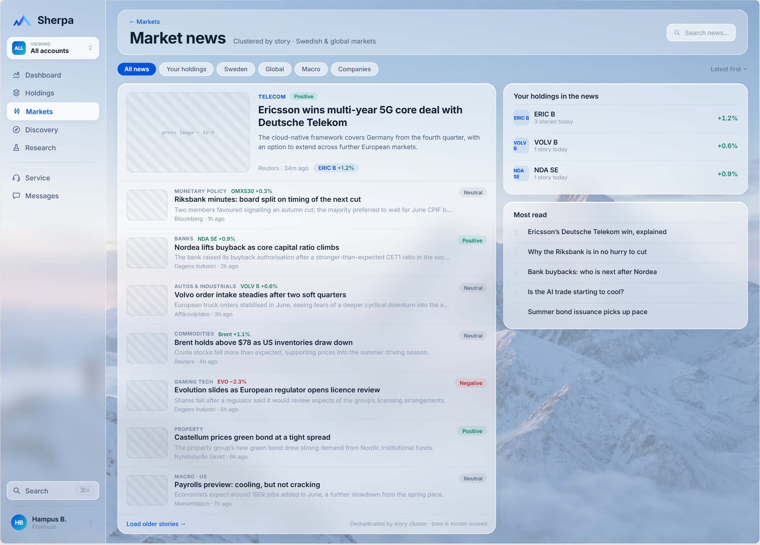Click the sidebar Search field

[53, 491]
